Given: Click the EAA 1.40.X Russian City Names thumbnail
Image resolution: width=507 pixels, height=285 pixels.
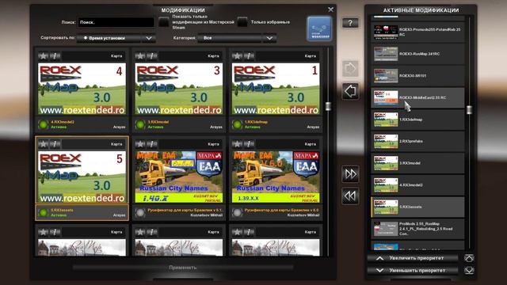Looking at the screenshot, I should [179, 177].
